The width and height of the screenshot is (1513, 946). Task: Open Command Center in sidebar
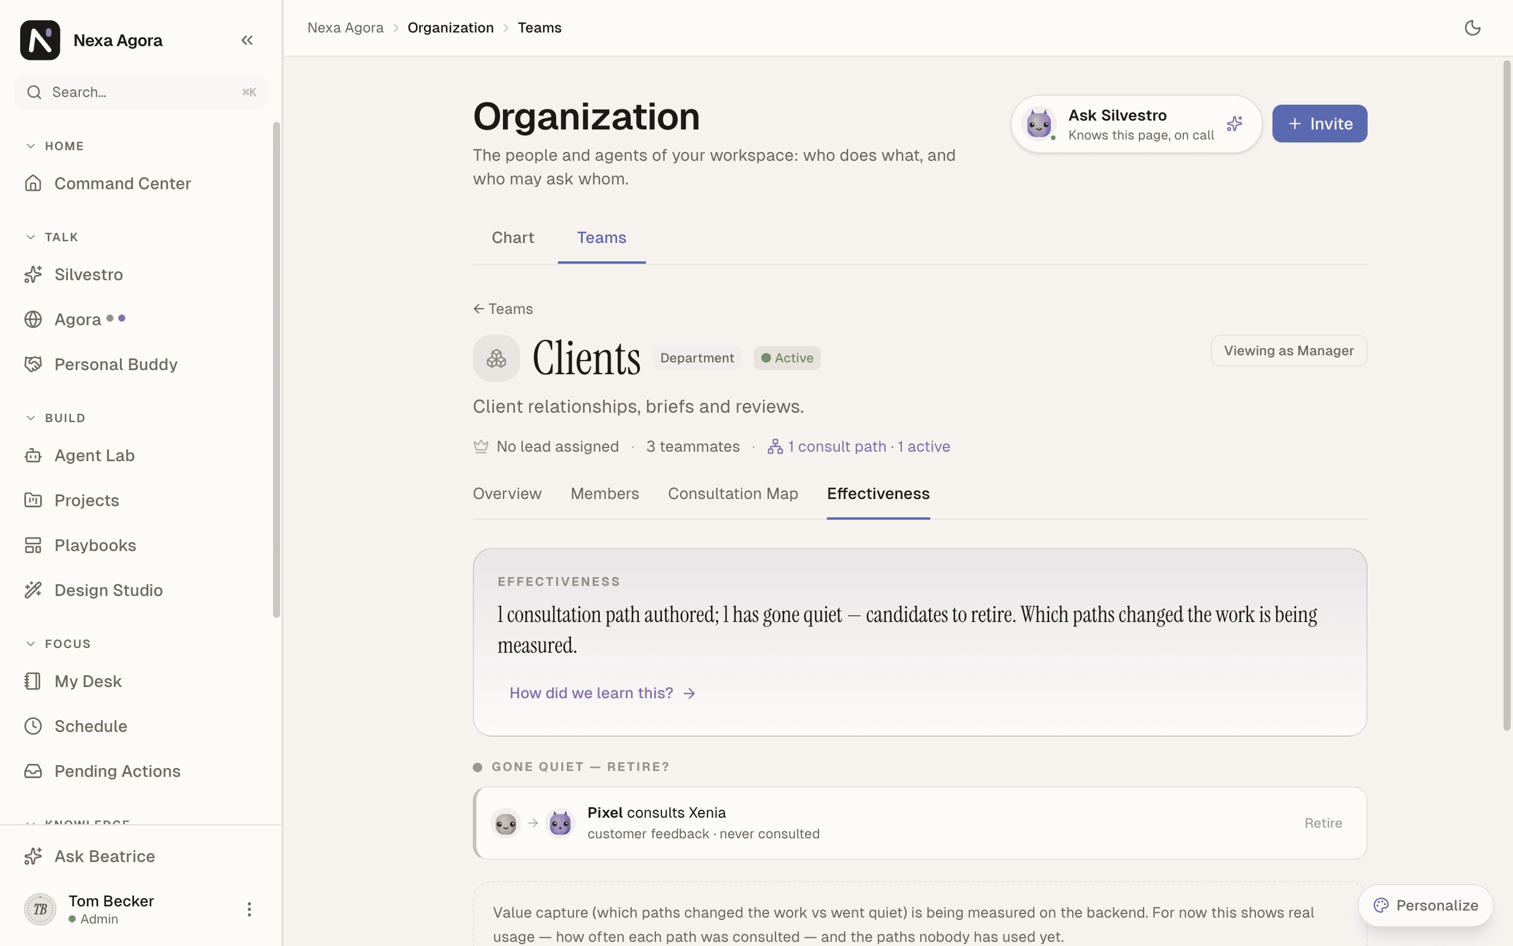point(141,183)
